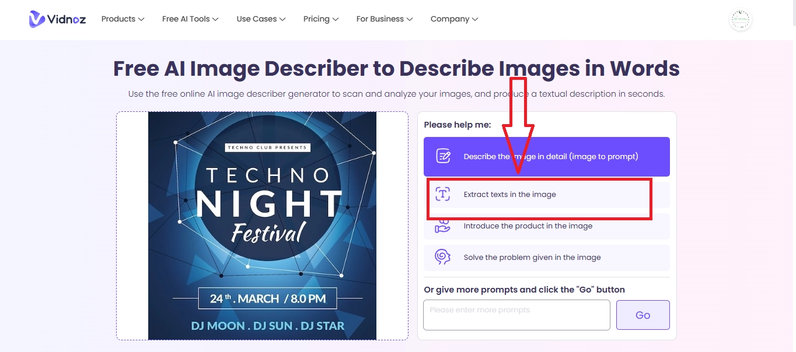The width and height of the screenshot is (796, 352).
Task: Click the Vidnoz logo icon
Action: (x=37, y=19)
